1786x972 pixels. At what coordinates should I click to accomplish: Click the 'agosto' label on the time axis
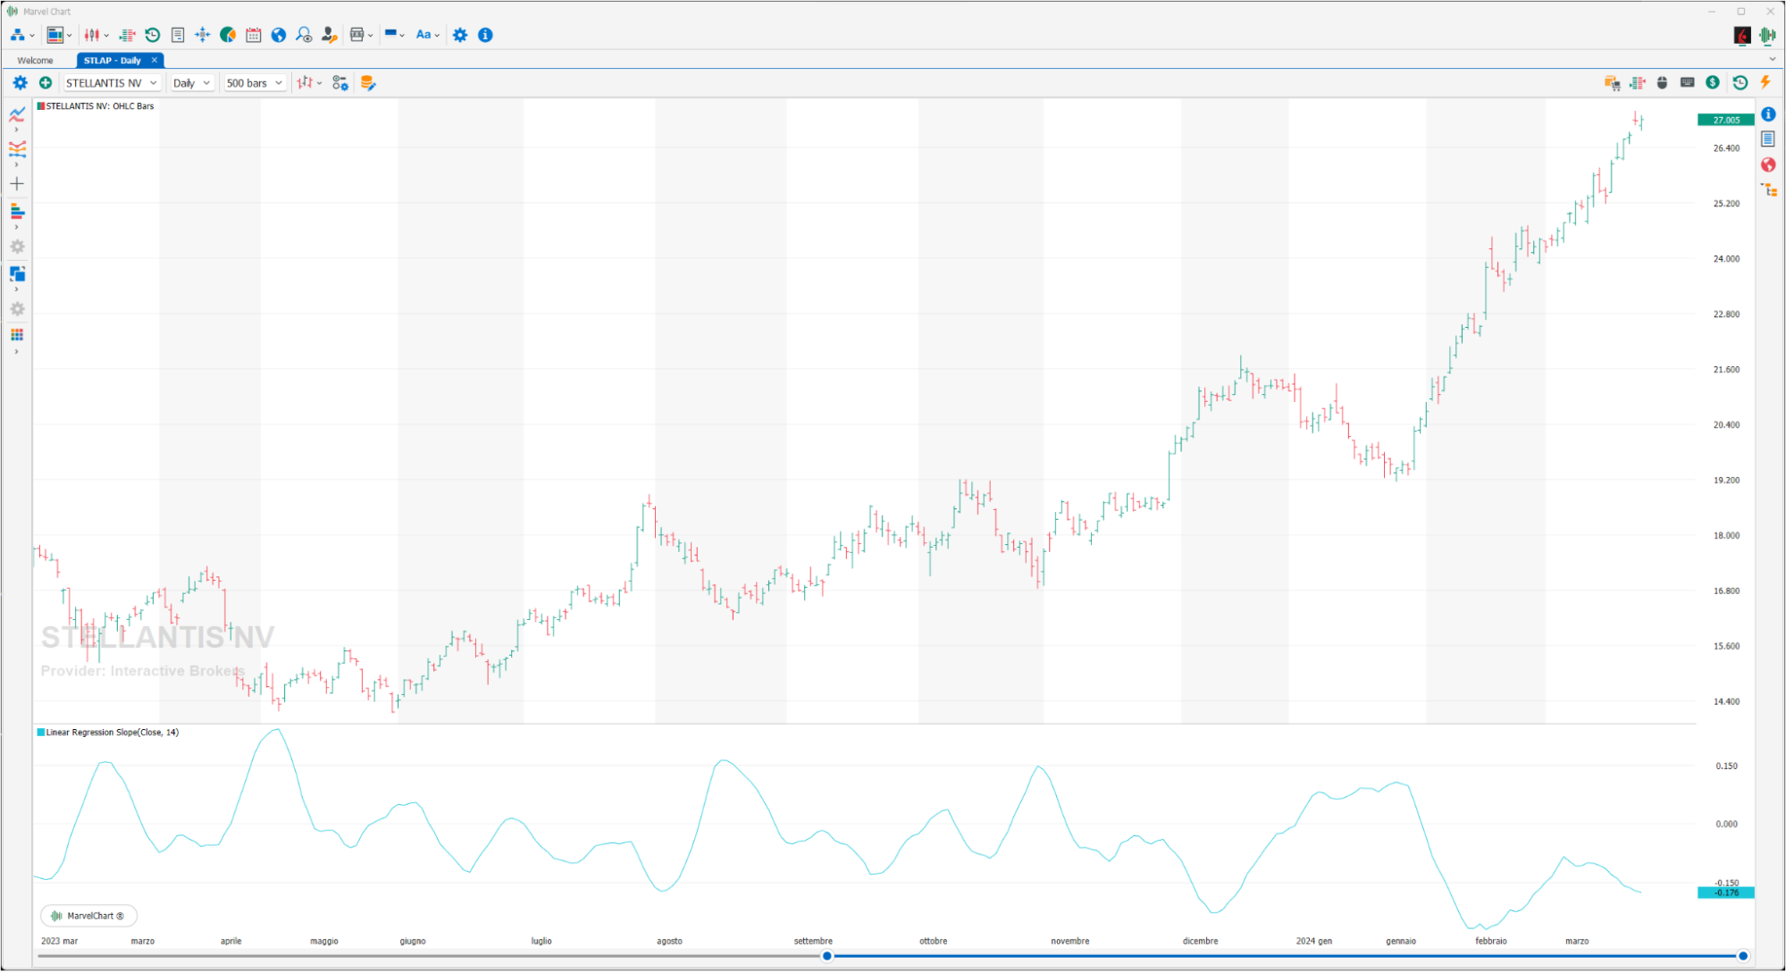click(669, 941)
